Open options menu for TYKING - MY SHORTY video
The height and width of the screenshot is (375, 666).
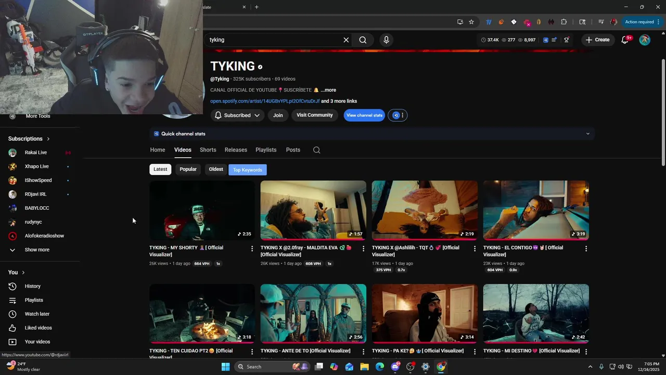click(x=252, y=248)
